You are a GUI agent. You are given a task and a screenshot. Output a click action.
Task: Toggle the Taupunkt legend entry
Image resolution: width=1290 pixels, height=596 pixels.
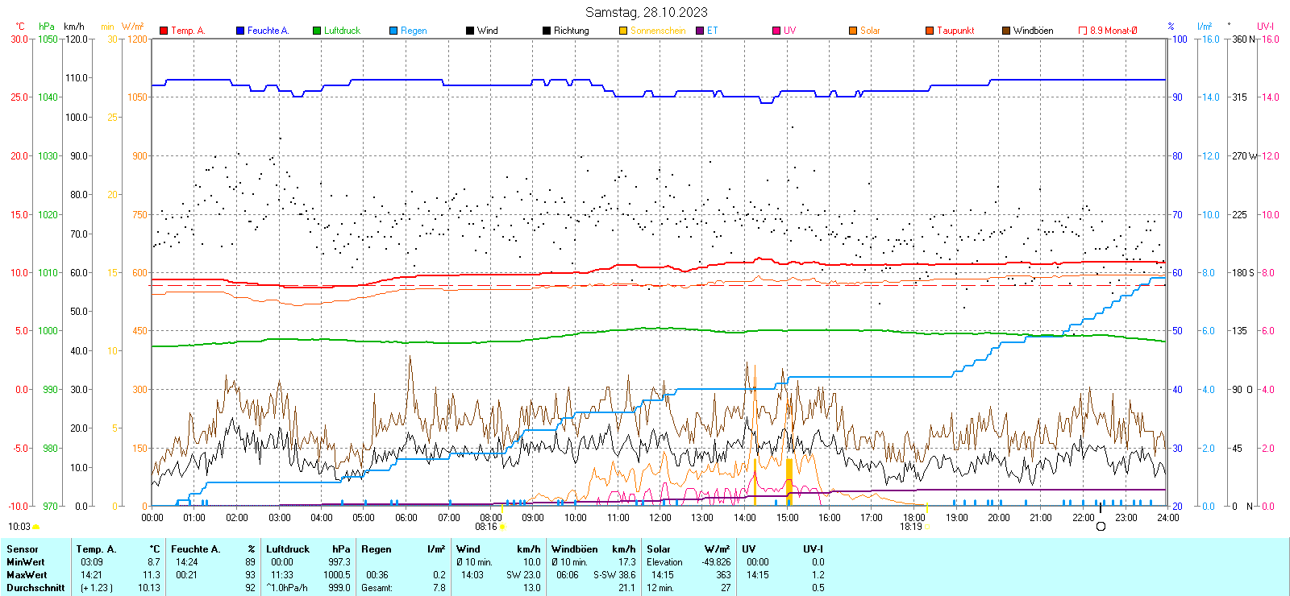click(955, 31)
